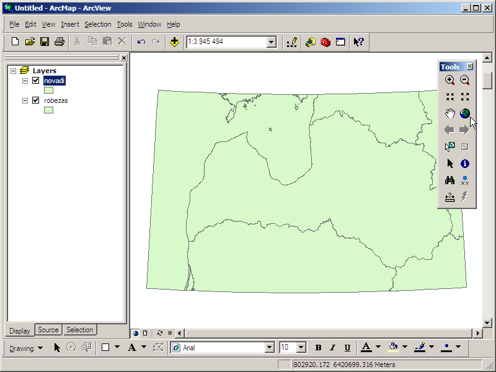Click the Add Data button

[x=174, y=42]
